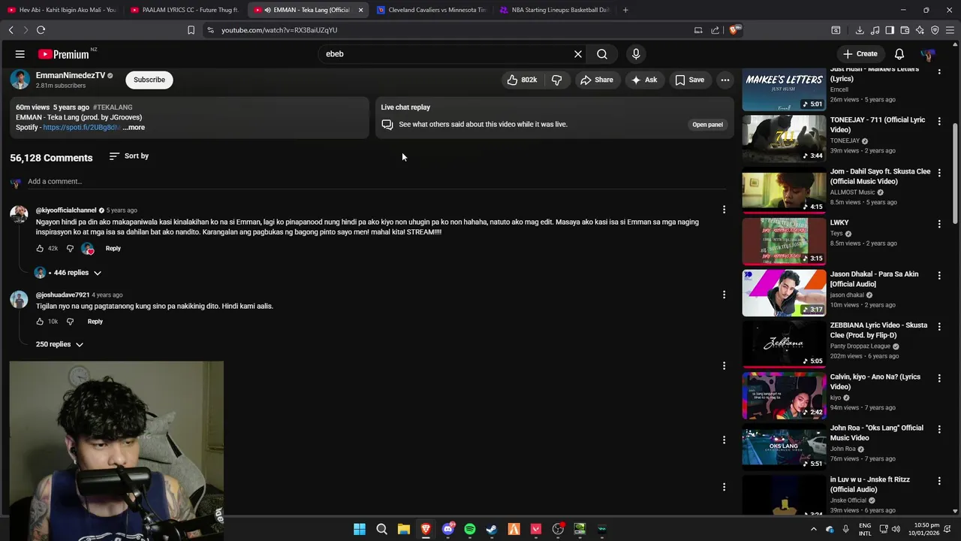Screen dimensions: 961x541
Task: Open browser downloads icon
Action: tap(860, 30)
